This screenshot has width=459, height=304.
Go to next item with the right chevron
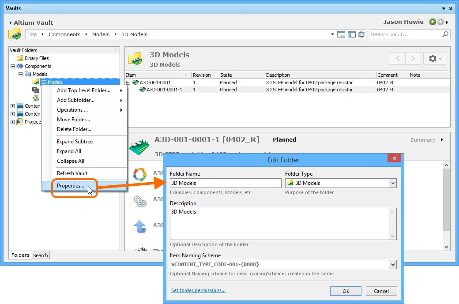(413, 59)
